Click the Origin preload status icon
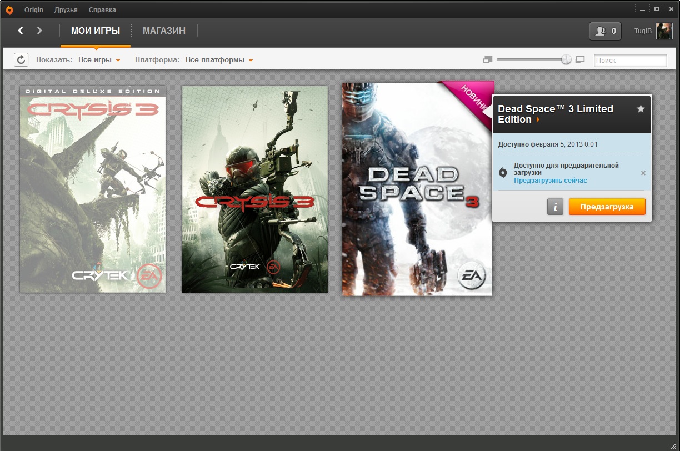680x451 pixels. click(503, 173)
